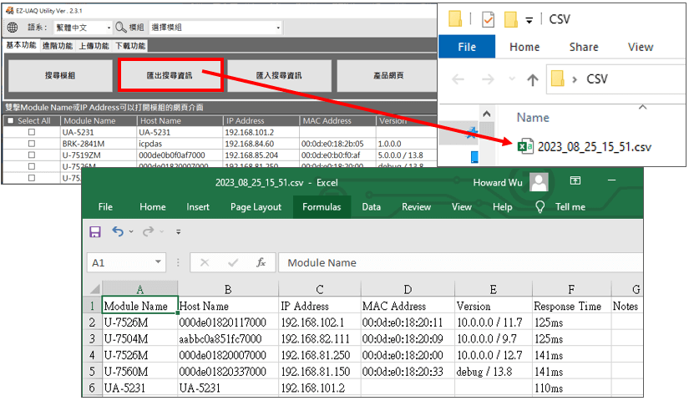689x401 pixels.
Task: Open the File tab in Explorer
Action: [x=467, y=47]
